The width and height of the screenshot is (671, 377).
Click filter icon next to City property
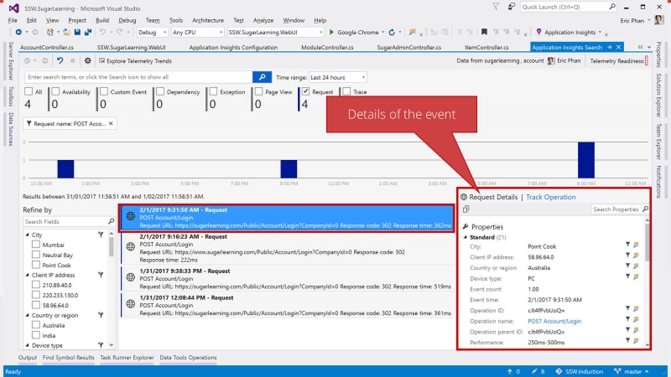627,245
